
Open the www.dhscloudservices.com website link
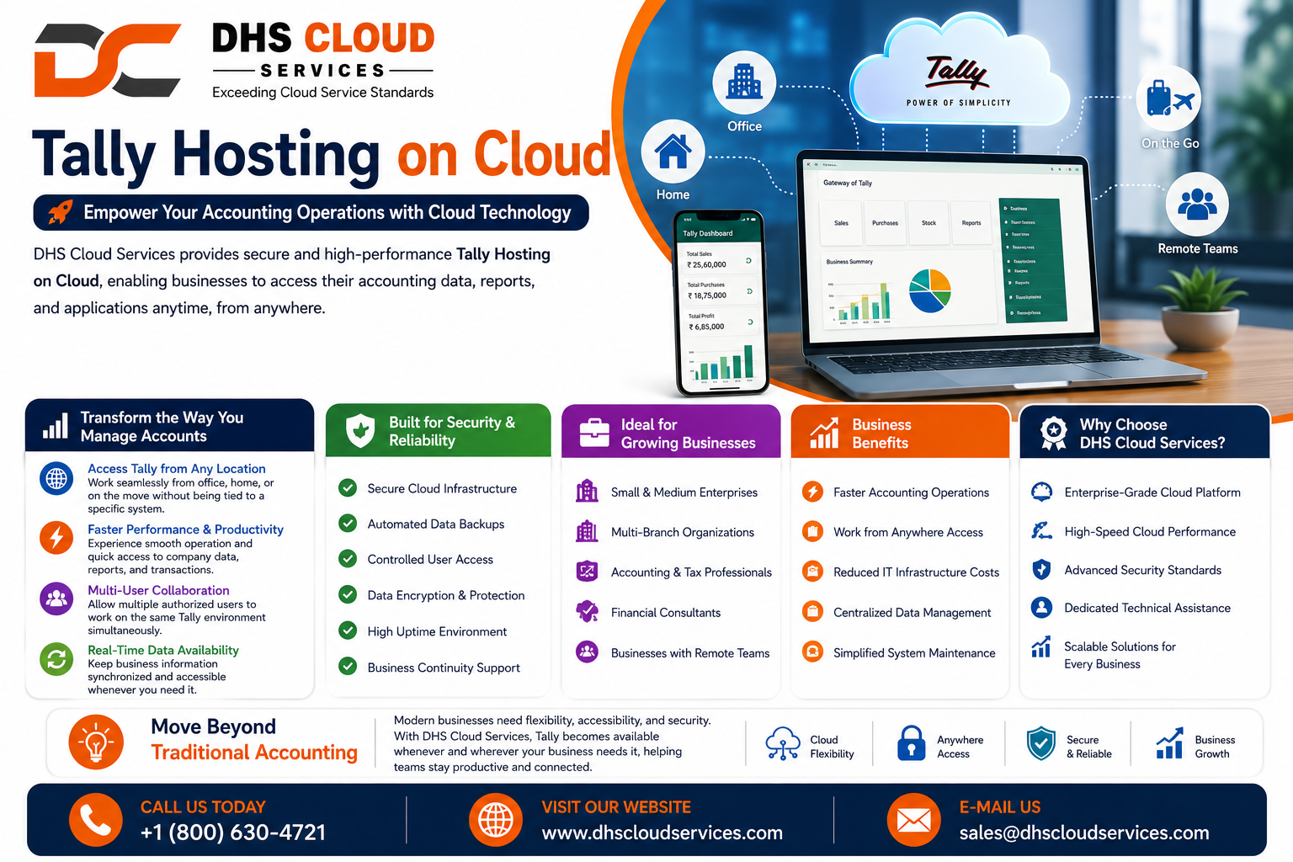662,833
